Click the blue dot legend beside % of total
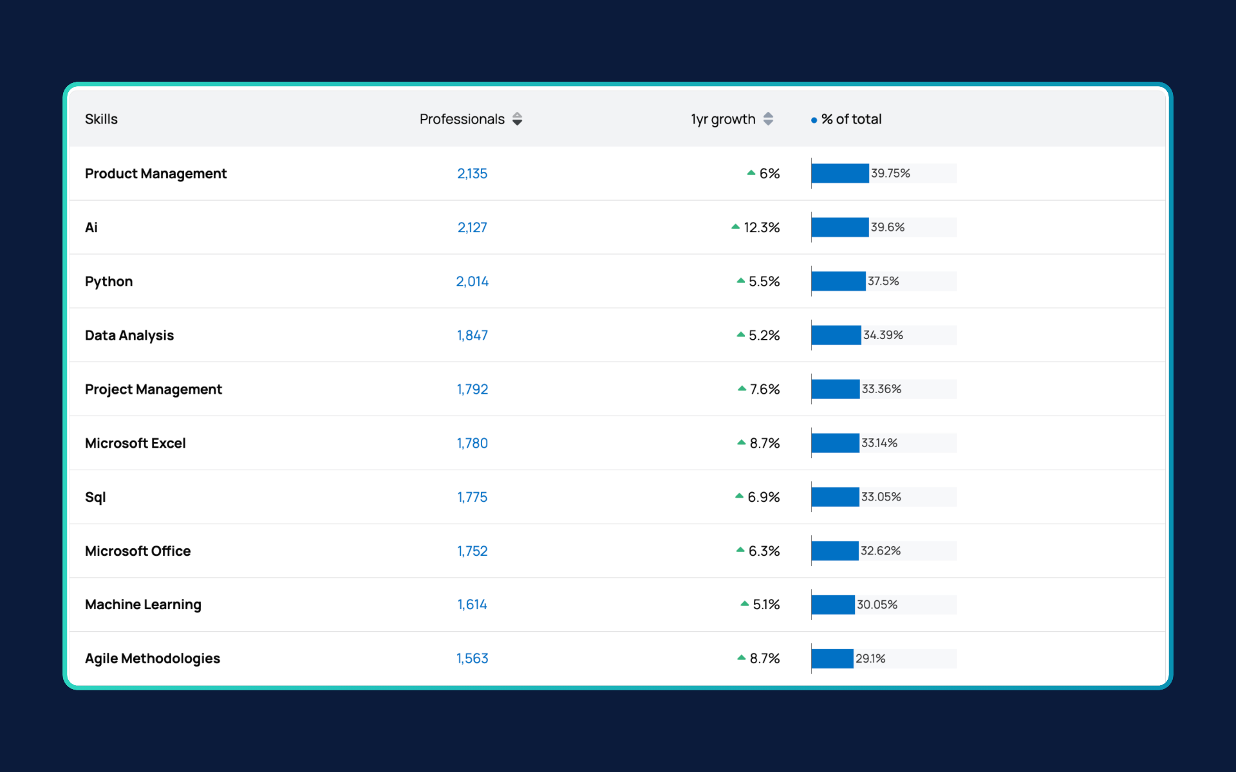The image size is (1236, 772). tap(814, 120)
